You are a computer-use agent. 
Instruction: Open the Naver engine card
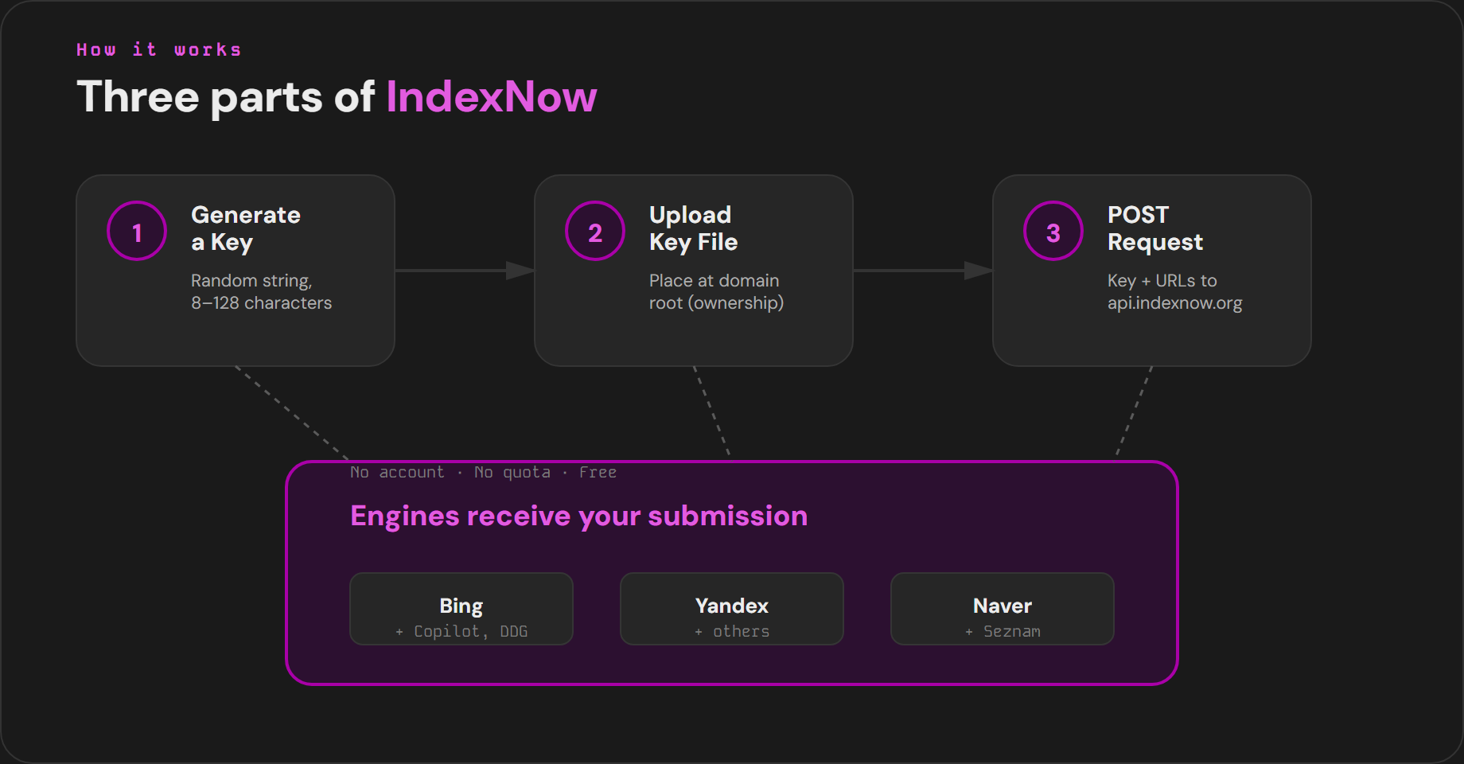coord(1003,609)
